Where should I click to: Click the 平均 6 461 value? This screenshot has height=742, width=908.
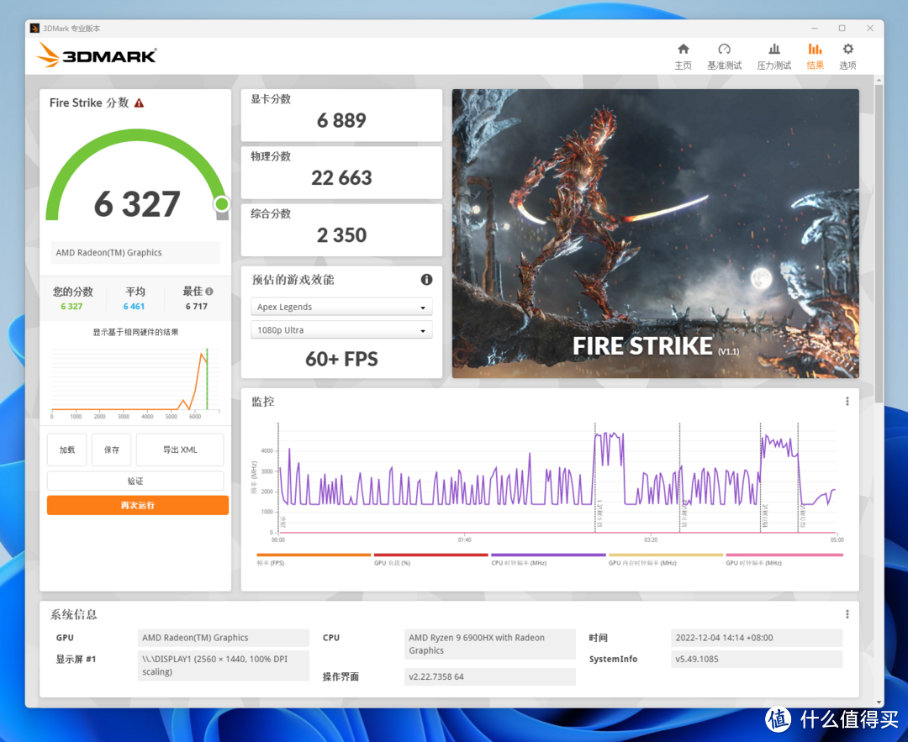click(x=134, y=306)
